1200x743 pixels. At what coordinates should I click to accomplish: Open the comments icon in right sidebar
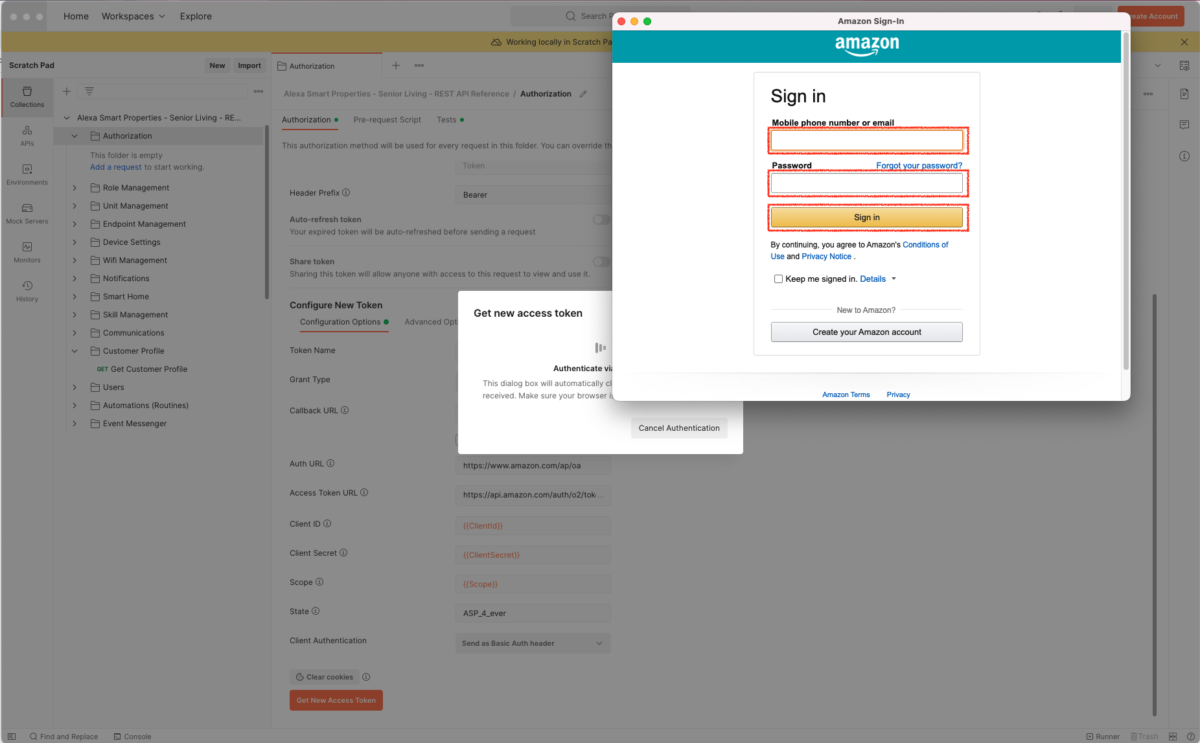[x=1184, y=125]
